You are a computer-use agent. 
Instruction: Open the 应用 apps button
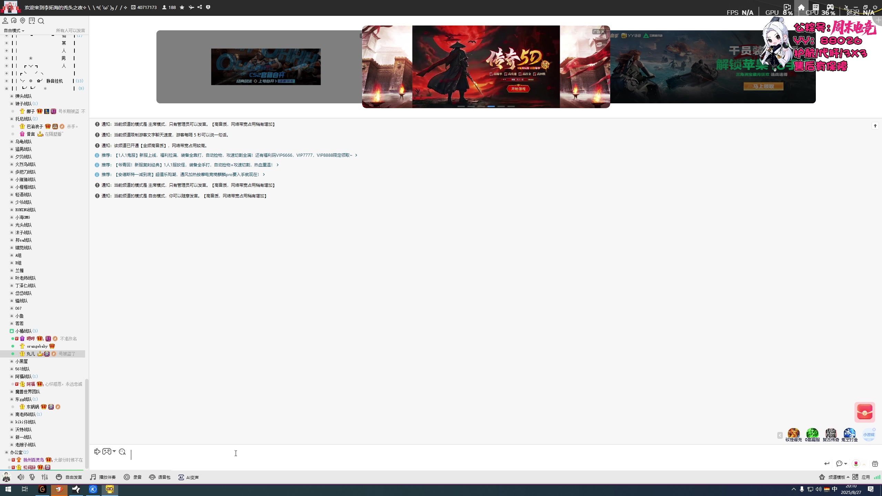pos(862,477)
